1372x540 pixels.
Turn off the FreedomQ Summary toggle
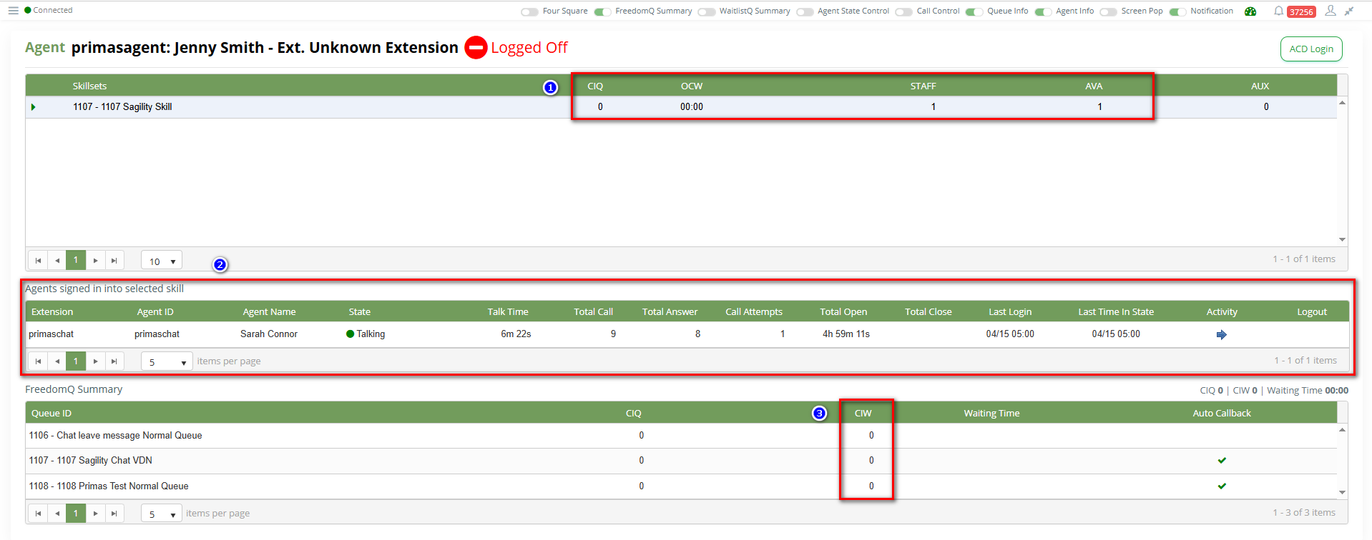[x=602, y=11]
